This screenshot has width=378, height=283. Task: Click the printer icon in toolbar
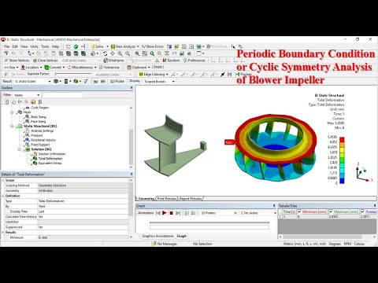pos(189,53)
